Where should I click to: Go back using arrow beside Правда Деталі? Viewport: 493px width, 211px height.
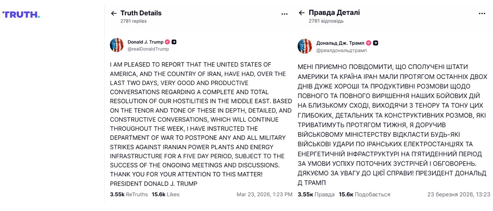pos(301,13)
